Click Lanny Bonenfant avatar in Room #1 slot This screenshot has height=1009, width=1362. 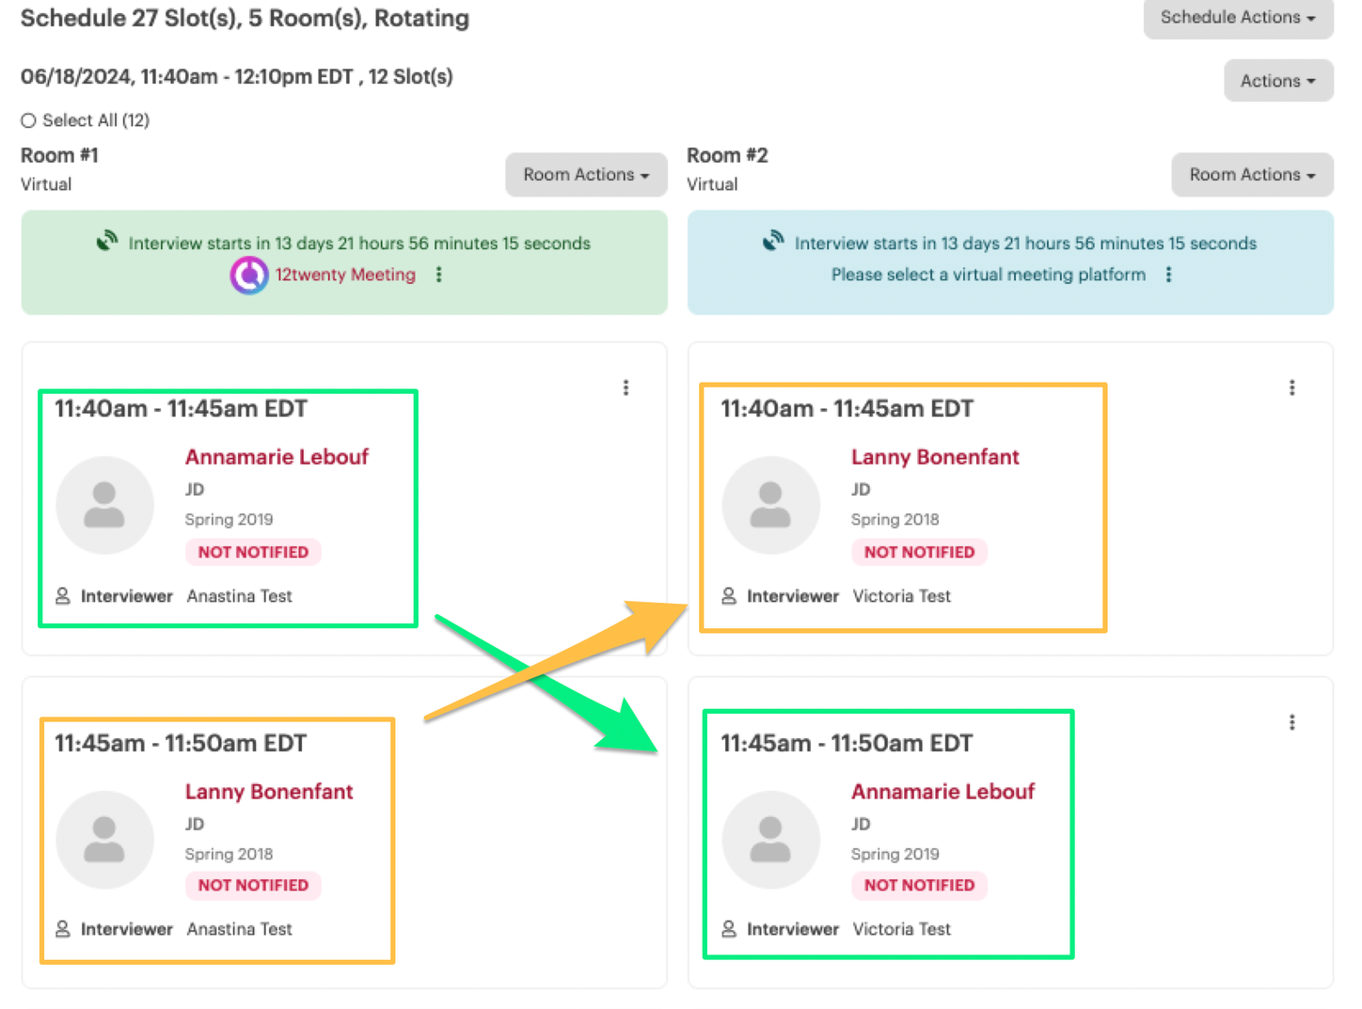(x=104, y=840)
